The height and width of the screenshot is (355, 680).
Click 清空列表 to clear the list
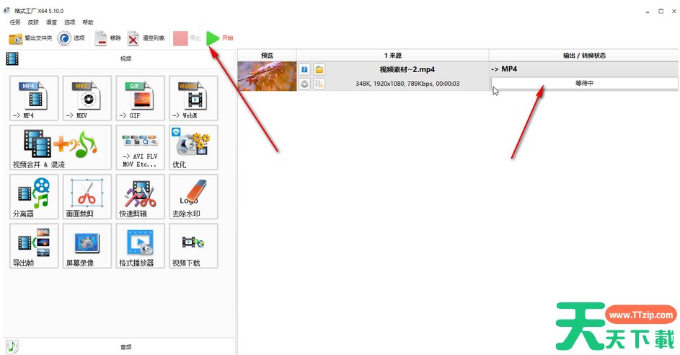146,38
